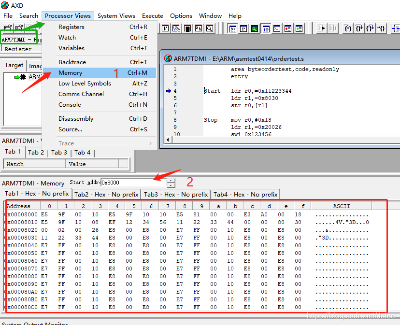This screenshot has width=400, height=325.
Task: Select memory tab 'Tab1 - Hex - No prefix'
Action: pyautogui.click(x=37, y=194)
